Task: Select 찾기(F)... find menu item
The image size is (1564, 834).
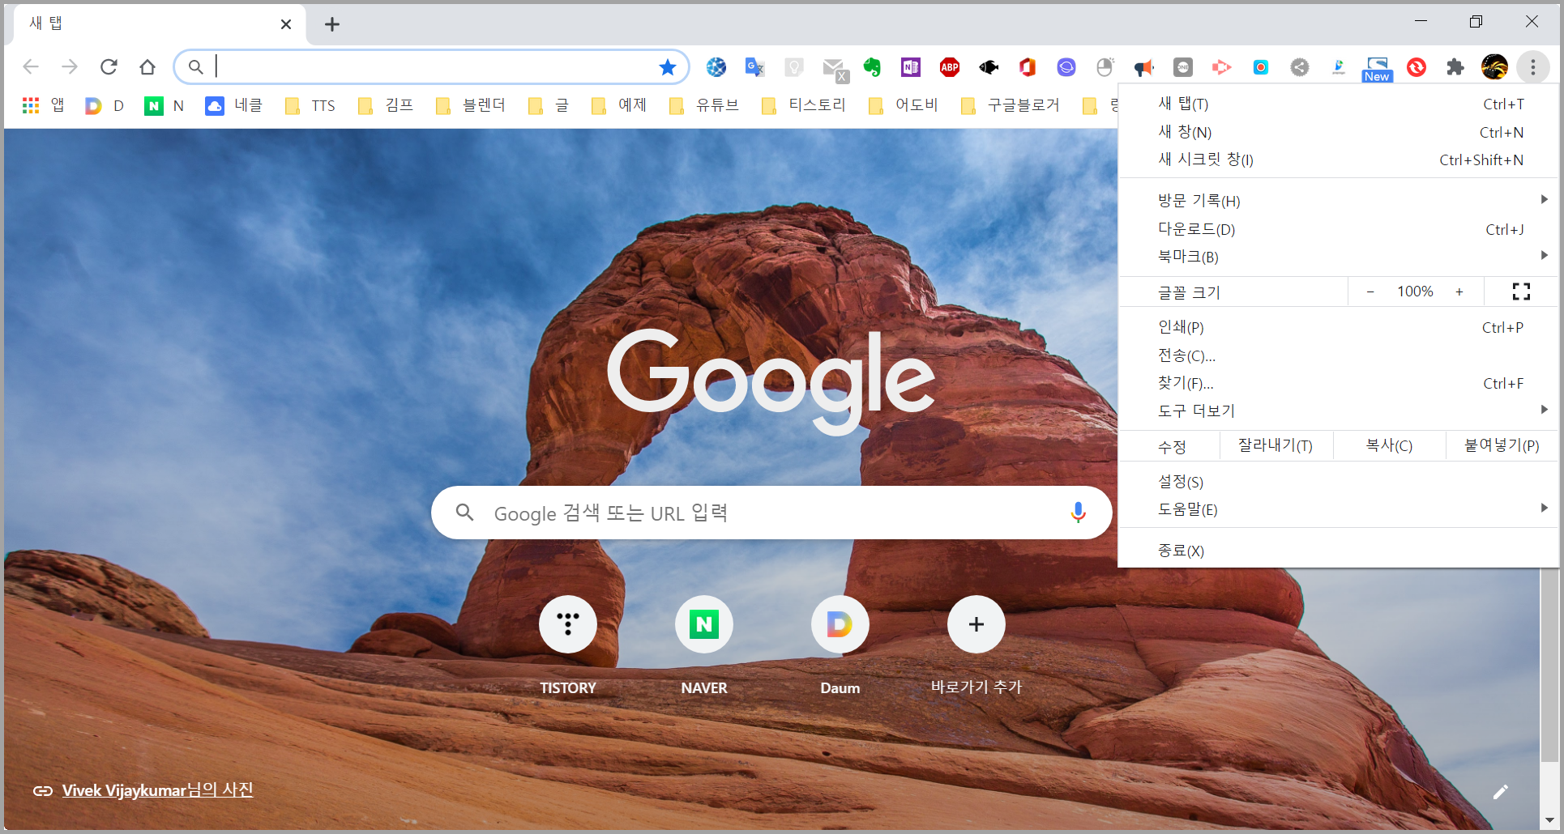Action: click(x=1338, y=383)
